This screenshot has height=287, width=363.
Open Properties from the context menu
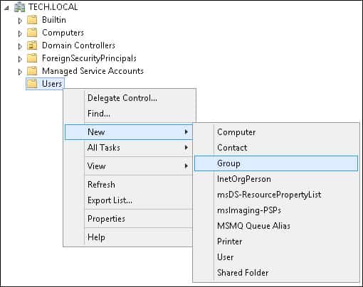click(106, 219)
